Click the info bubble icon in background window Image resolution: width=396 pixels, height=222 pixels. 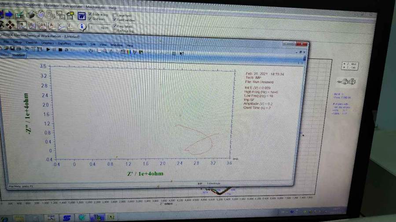81,26
